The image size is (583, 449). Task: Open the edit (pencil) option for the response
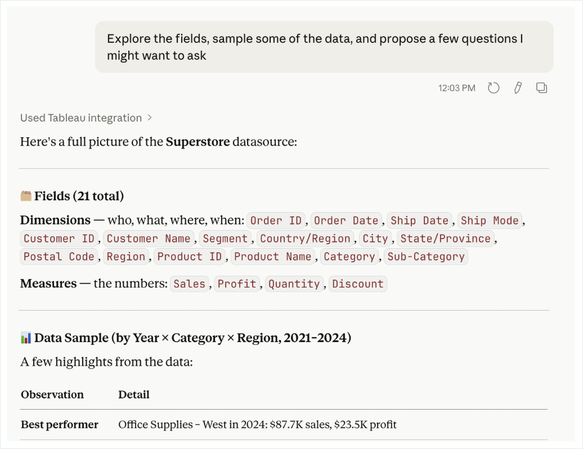point(518,87)
